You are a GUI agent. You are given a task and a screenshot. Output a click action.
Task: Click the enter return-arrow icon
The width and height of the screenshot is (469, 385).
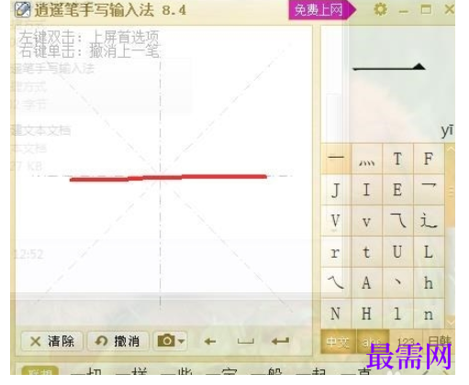click(x=280, y=341)
